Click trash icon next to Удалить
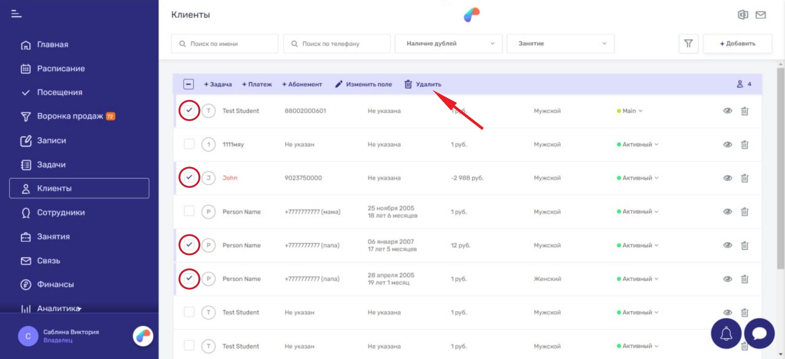Viewport: 785px width, 359px height. (408, 84)
